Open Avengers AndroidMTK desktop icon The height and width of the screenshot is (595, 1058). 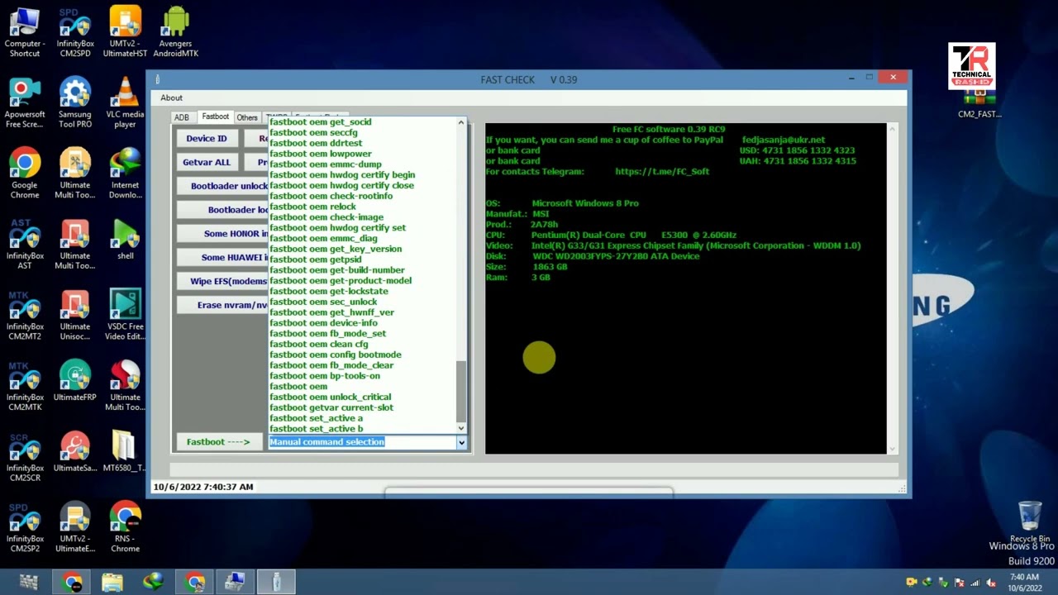point(175,33)
